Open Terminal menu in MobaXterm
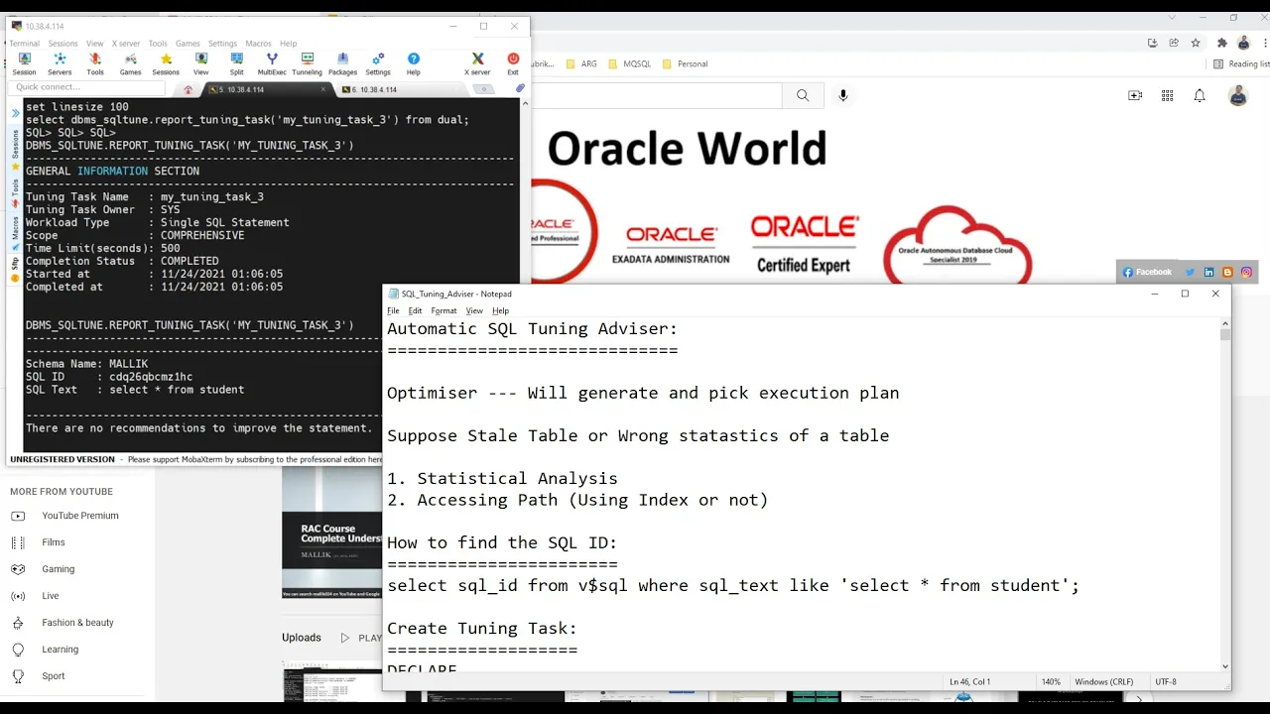 (x=24, y=44)
